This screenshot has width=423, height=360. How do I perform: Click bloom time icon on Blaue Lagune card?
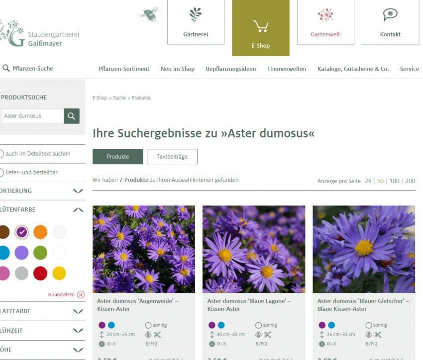[x=212, y=344]
